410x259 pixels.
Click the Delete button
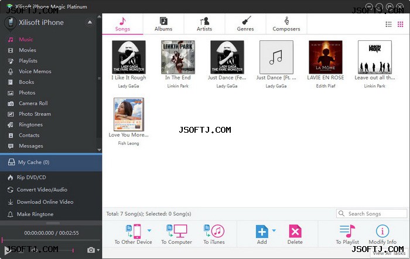point(295,234)
